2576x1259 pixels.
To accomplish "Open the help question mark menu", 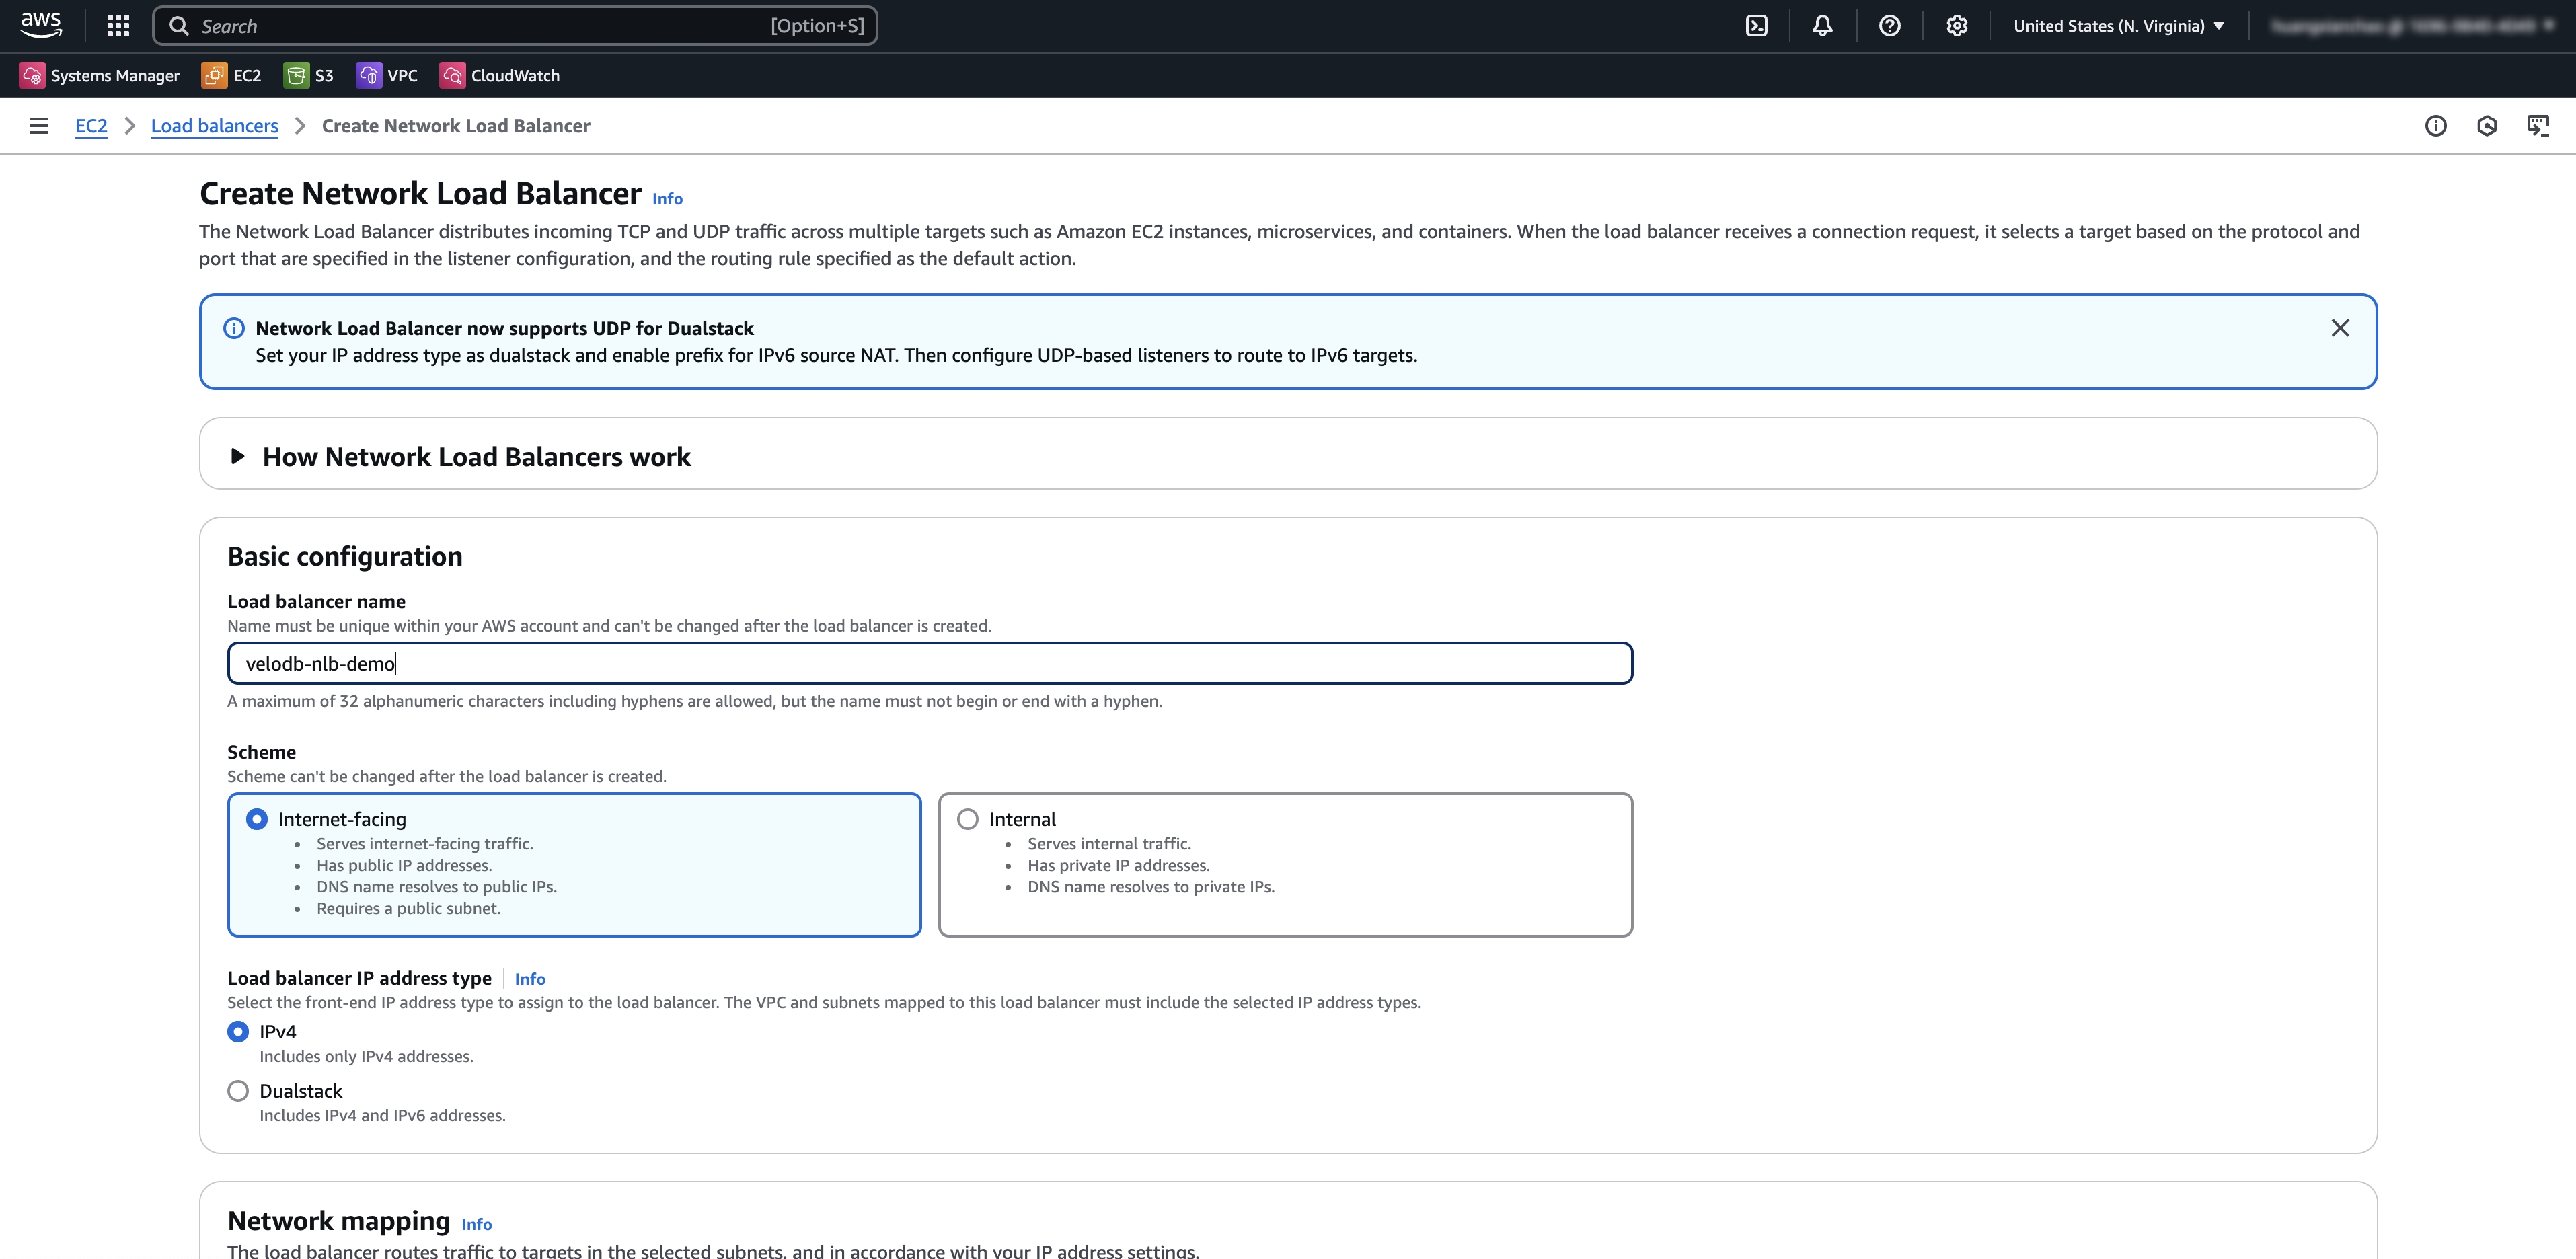I will (x=1889, y=26).
